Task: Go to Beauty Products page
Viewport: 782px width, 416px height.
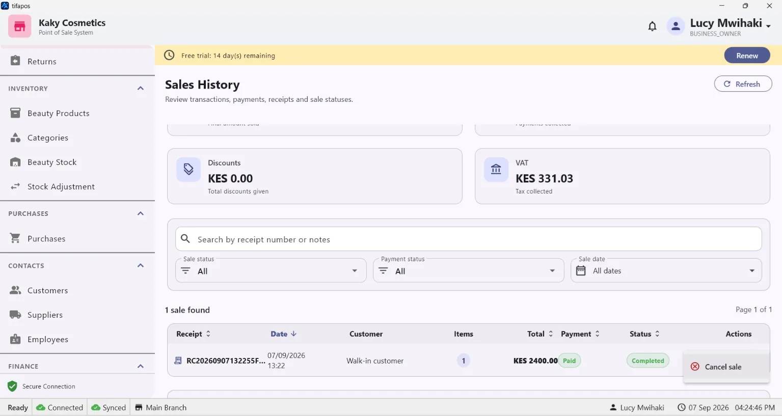Action: [x=77, y=113]
